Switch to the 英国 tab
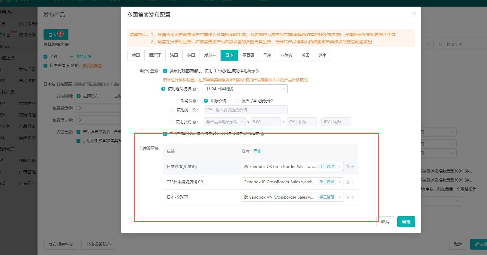Viewport: 487px width, 255px height. 191,55
